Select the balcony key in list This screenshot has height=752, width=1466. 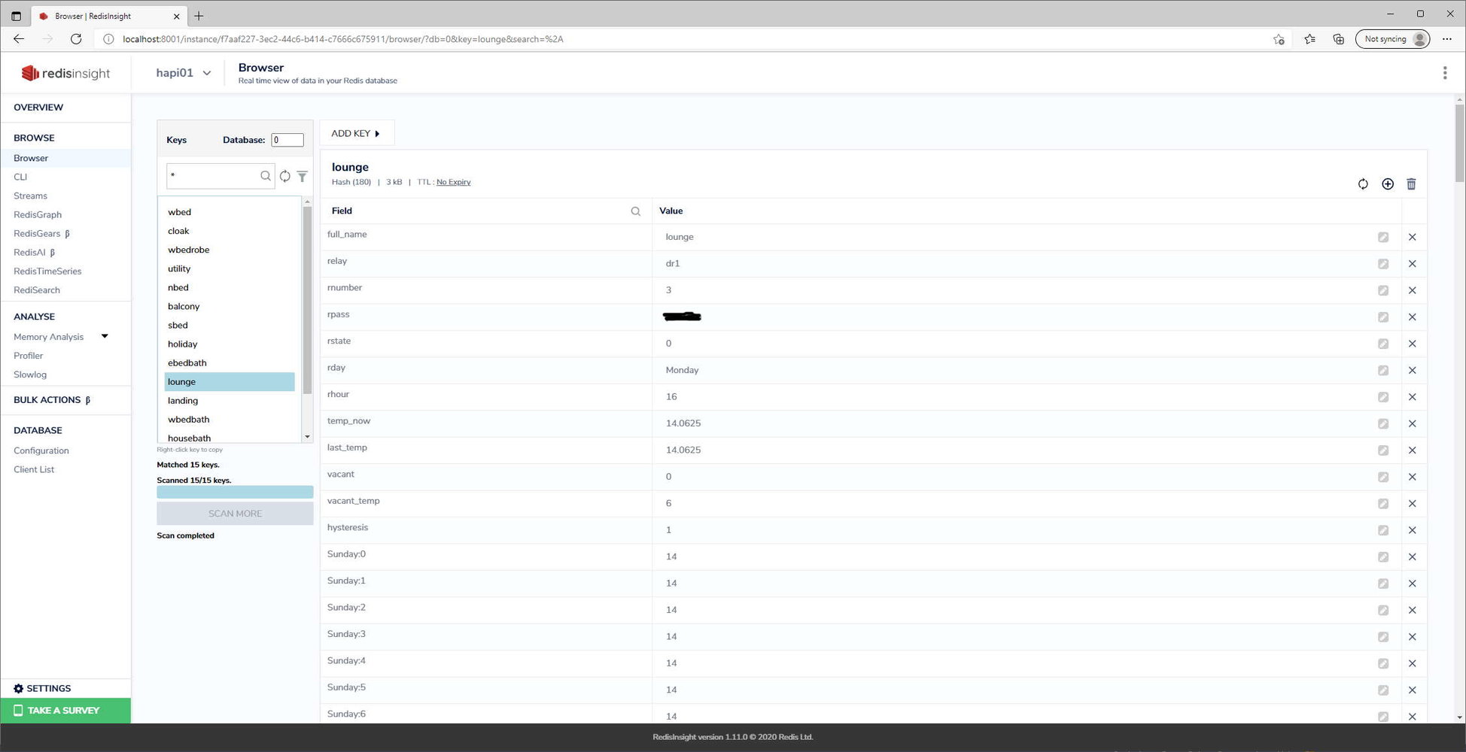coord(184,306)
